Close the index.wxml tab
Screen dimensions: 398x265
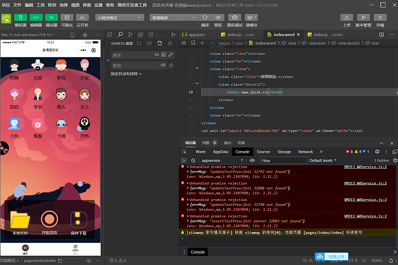click(298, 34)
